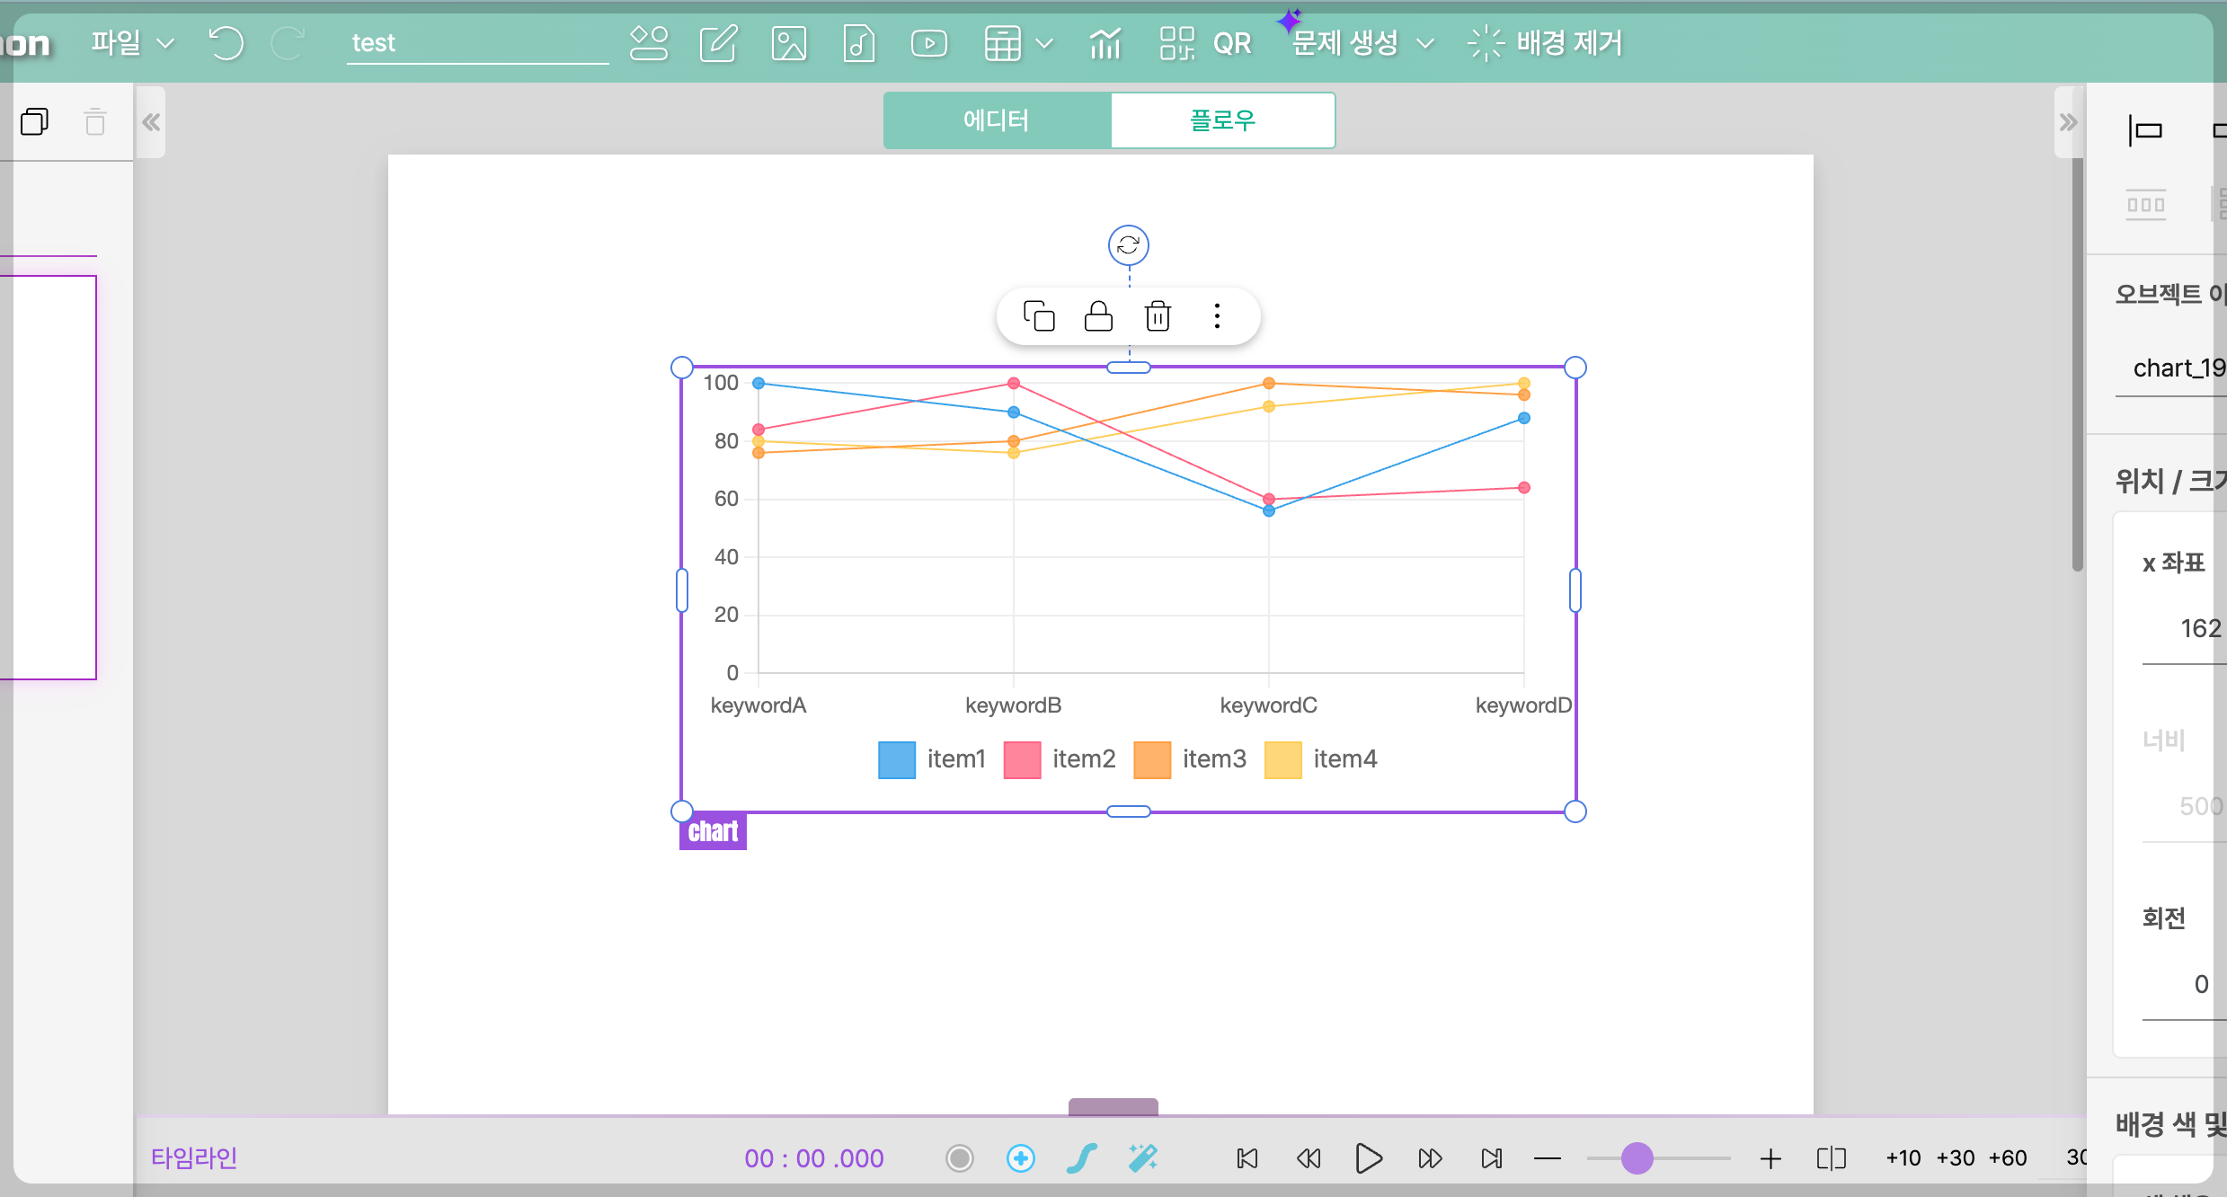
Task: Select the 에디터 tab
Action: tap(997, 120)
